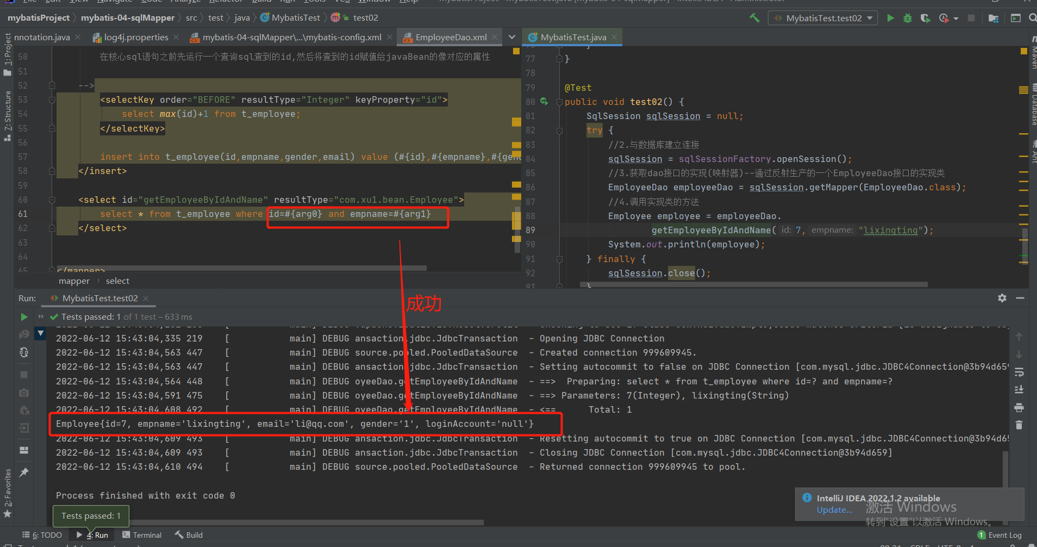Click the console down arrow navigation icon
Screen dimensions: 1037x547
pos(1019,355)
